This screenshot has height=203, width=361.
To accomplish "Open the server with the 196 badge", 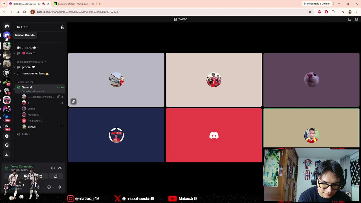I will (7, 118).
